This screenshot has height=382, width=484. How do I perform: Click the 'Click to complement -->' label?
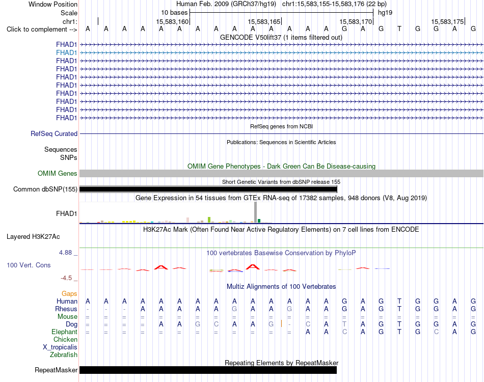[x=42, y=30]
